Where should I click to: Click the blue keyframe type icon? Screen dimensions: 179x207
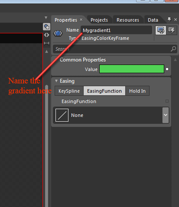tap(58, 33)
